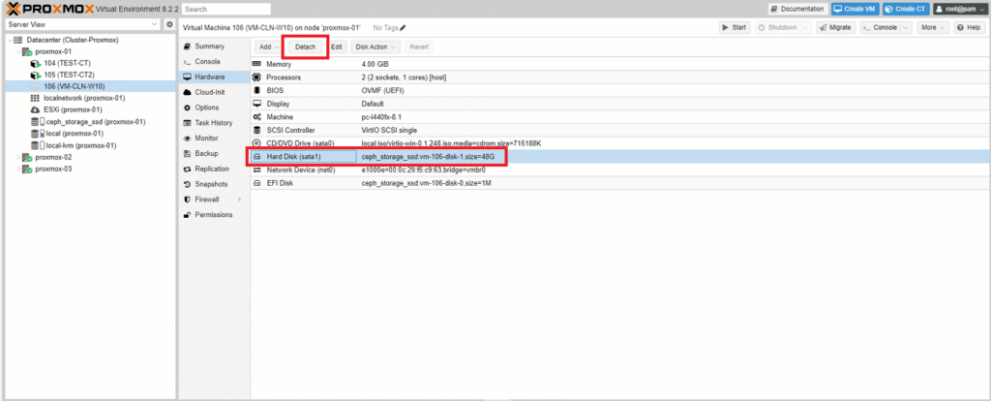Open the Permissions tab
The width and height of the screenshot is (991, 401).
214,214
